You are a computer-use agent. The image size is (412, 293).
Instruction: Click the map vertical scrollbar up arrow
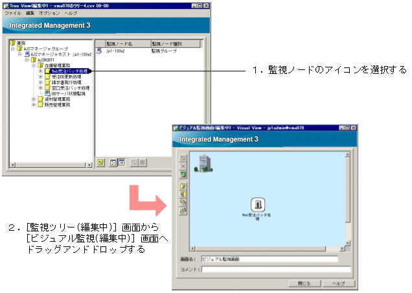coord(347,154)
